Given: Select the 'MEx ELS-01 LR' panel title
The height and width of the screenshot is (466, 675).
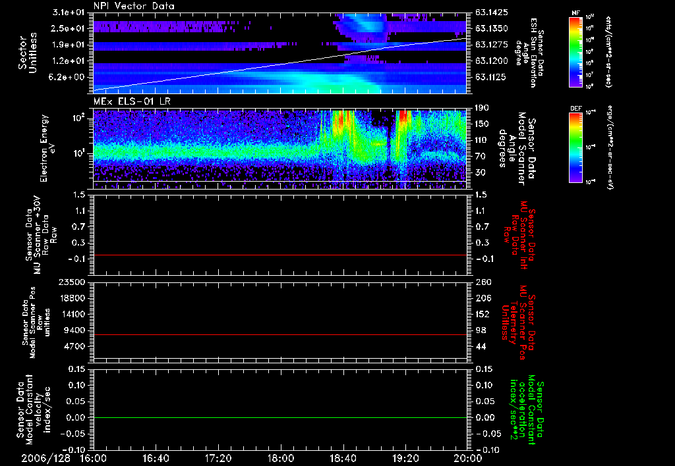Looking at the screenshot, I should [x=132, y=101].
